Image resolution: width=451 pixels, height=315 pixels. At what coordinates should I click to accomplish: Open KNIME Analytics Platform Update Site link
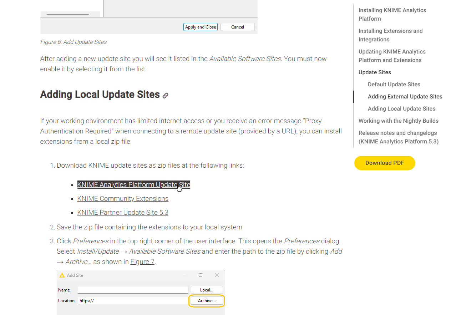[x=133, y=185]
